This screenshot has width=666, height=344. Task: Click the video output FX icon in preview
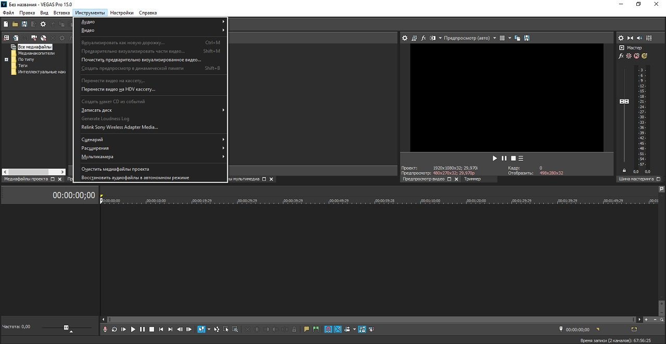pos(424,38)
